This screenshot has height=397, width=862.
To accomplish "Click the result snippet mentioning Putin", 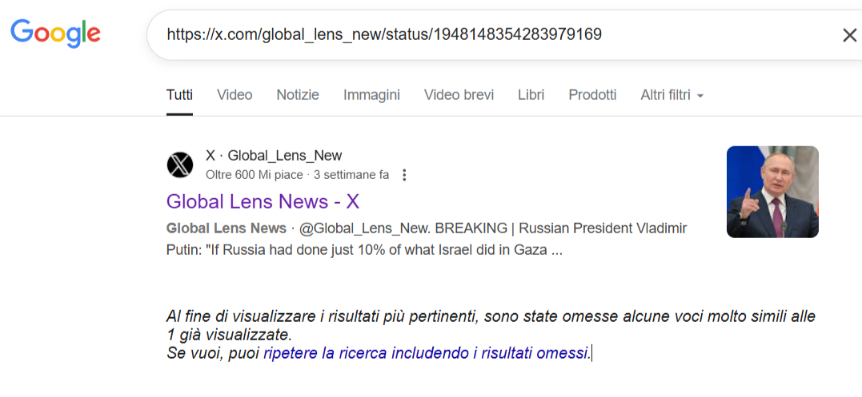I will click(x=427, y=239).
